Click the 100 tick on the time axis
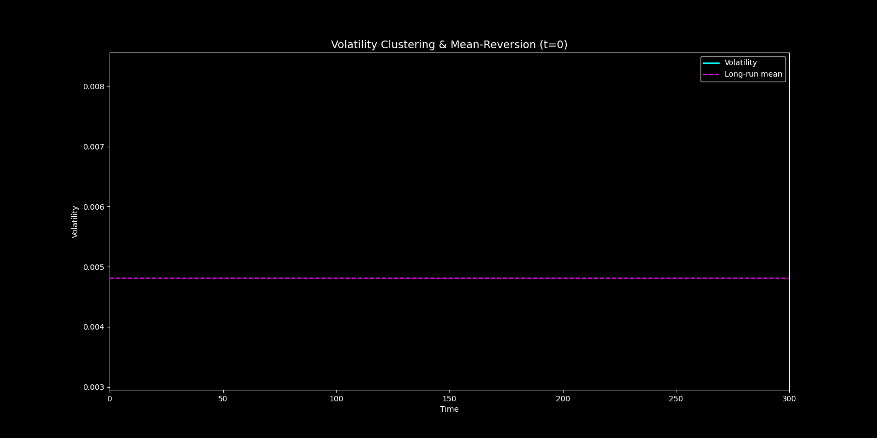Image resolution: width=877 pixels, height=438 pixels. click(336, 399)
